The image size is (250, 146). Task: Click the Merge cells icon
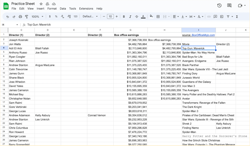pyautogui.click(x=165, y=16)
